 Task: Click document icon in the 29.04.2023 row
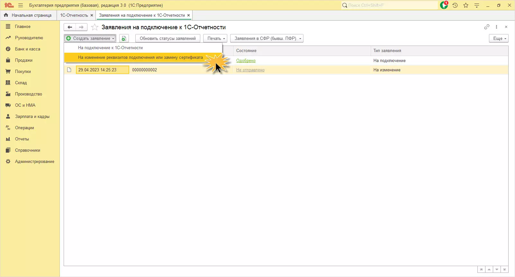click(69, 70)
